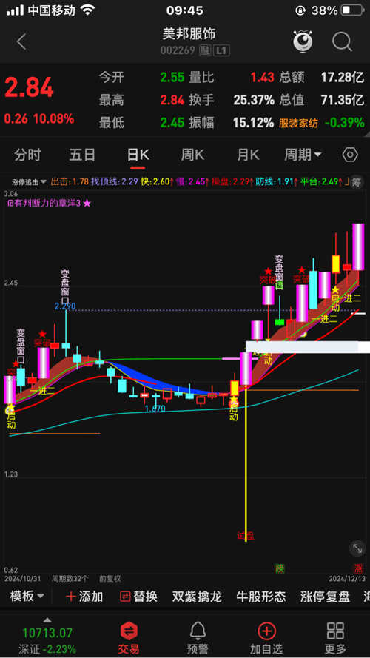The image size is (370, 658).
Task: Add stock via 加自选 icon
Action: [266, 637]
